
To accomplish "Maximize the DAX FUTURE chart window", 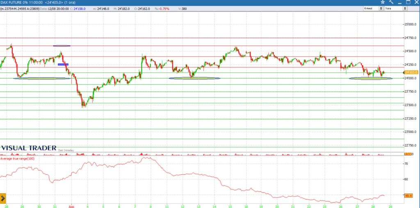I will (x=408, y=2).
